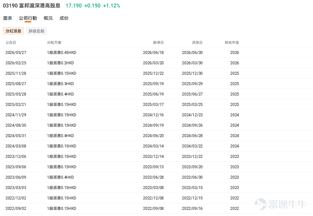Select announcement date 2023/09/06

click(x=16, y=167)
